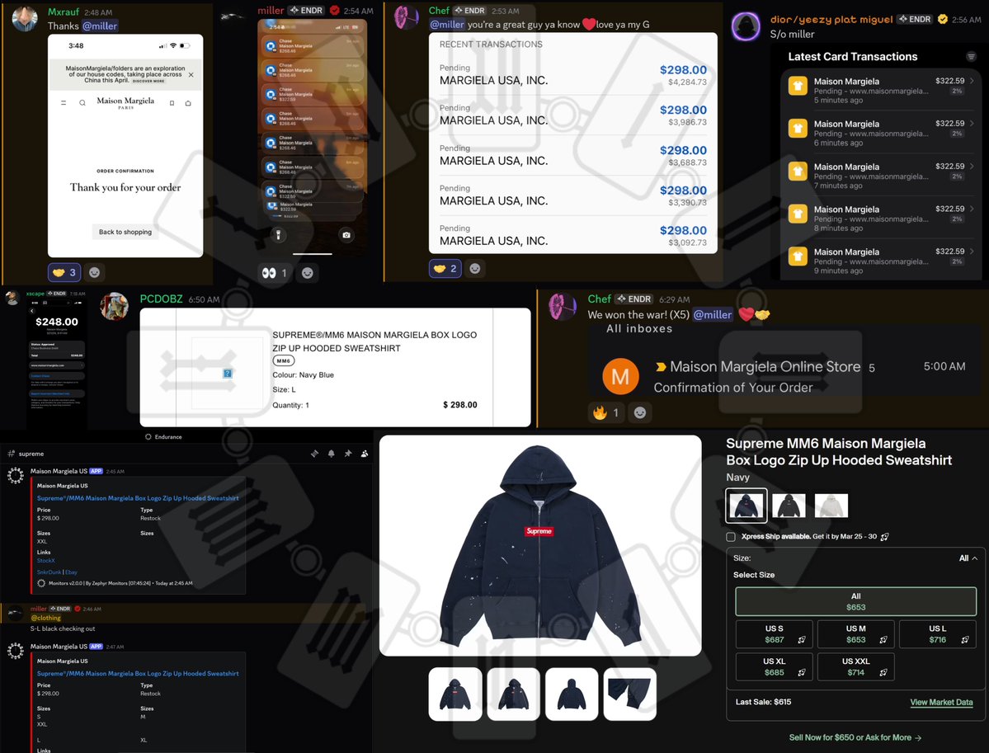Toggle the handshake reaction showing 3
The image size is (989, 753).
(x=64, y=272)
